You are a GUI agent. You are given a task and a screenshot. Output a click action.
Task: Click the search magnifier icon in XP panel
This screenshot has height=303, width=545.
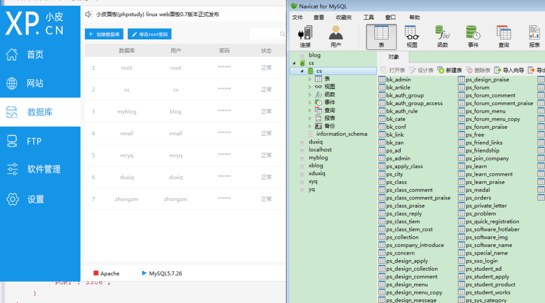(283, 34)
